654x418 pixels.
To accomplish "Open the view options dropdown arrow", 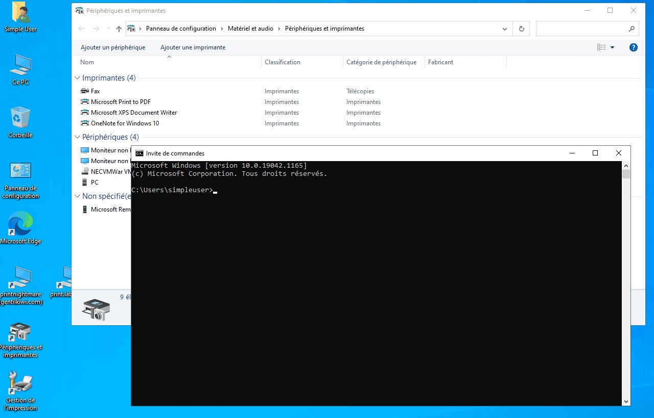I will tap(613, 47).
